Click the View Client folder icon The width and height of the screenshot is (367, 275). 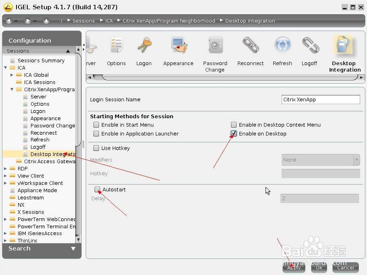pyautogui.click(x=12, y=176)
